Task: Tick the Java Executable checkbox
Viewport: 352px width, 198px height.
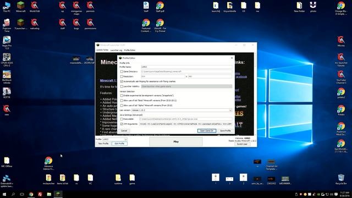Action: click(122, 119)
